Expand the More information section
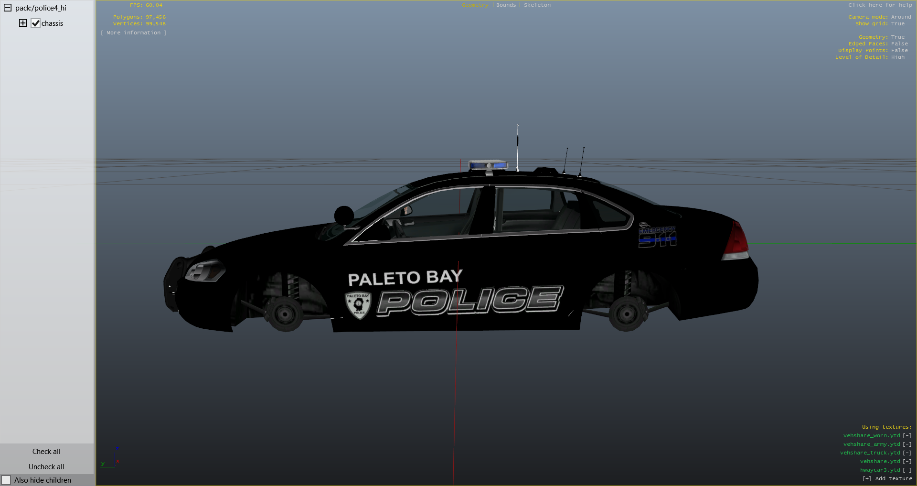 (x=134, y=33)
